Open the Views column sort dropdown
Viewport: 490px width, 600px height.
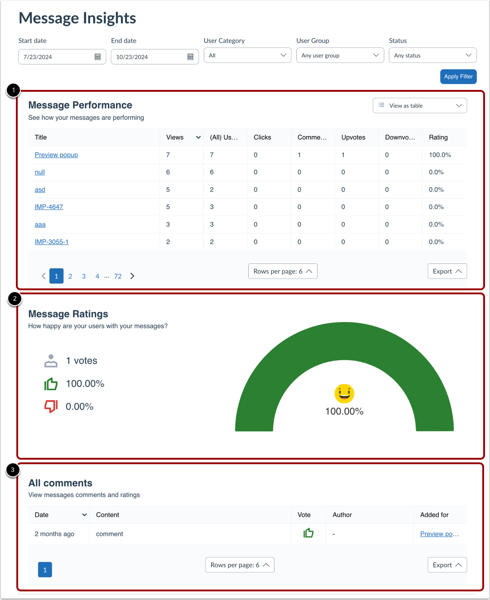click(x=198, y=137)
